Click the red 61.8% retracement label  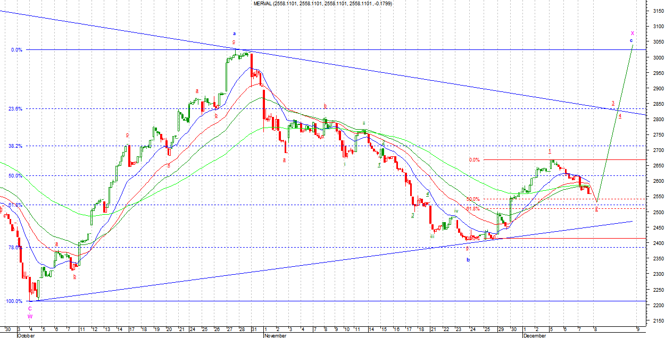473,209
